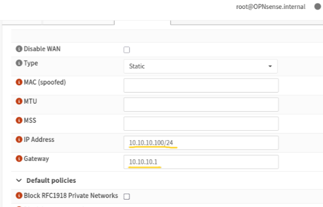Click the Gateway label text
The image size is (323, 207).
(x=37, y=159)
